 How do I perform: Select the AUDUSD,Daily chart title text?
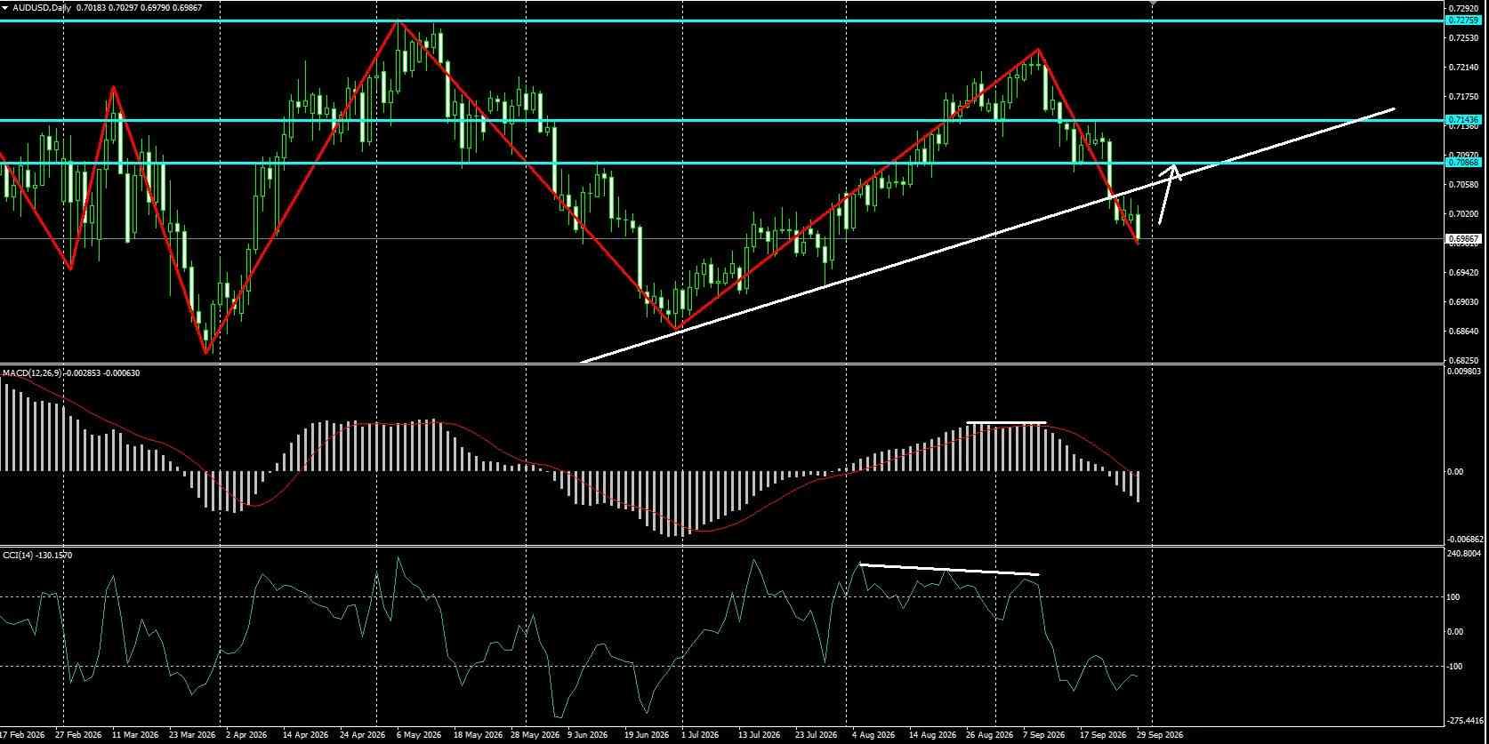pyautogui.click(x=44, y=8)
